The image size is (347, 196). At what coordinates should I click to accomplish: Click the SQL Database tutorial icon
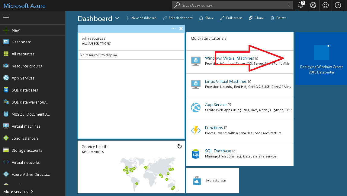pos(196,154)
